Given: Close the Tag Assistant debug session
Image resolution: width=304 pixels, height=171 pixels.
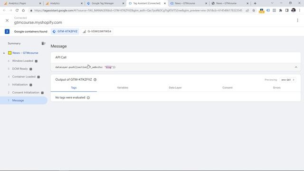Looking at the screenshot, I should coord(7,20).
